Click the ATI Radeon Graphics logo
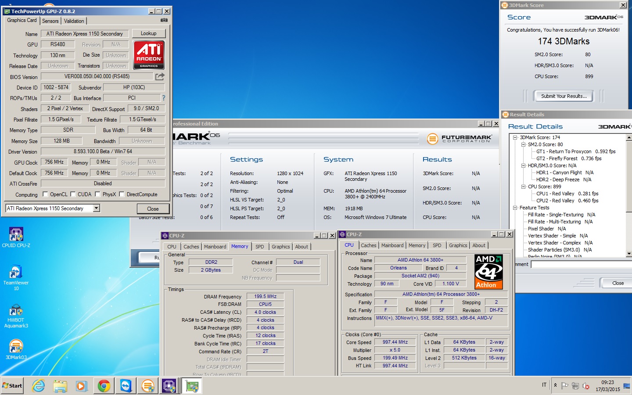 tap(149, 55)
